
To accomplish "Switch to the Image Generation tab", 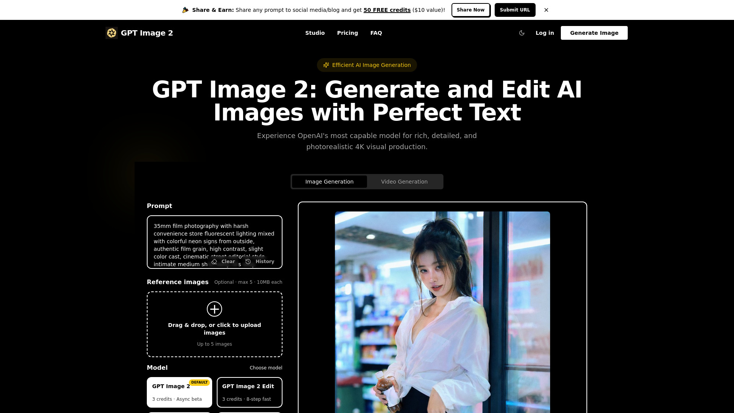I will pos(330,181).
